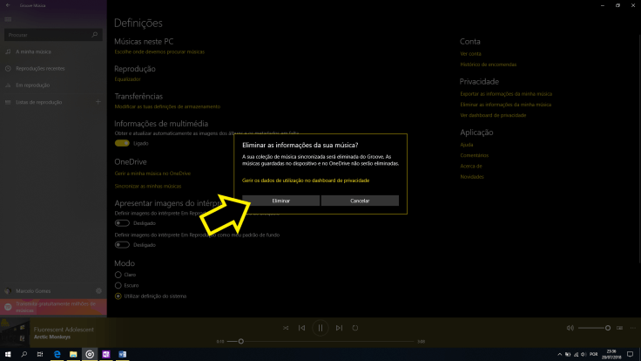Viewport: 641px width, 361px height.
Task: Click the Cancelar button in the dialog
Action: pyautogui.click(x=360, y=201)
